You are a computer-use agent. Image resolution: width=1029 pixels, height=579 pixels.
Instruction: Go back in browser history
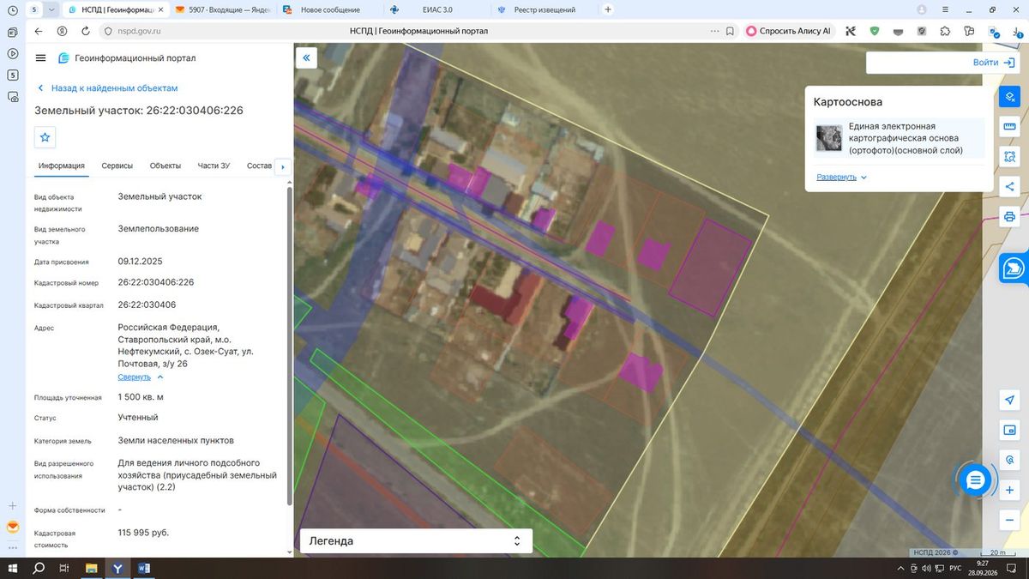[x=39, y=31]
